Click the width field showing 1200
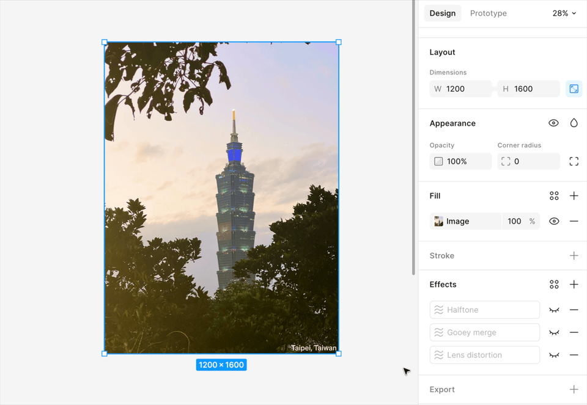Viewport: 587px width, 405px height. (460, 89)
